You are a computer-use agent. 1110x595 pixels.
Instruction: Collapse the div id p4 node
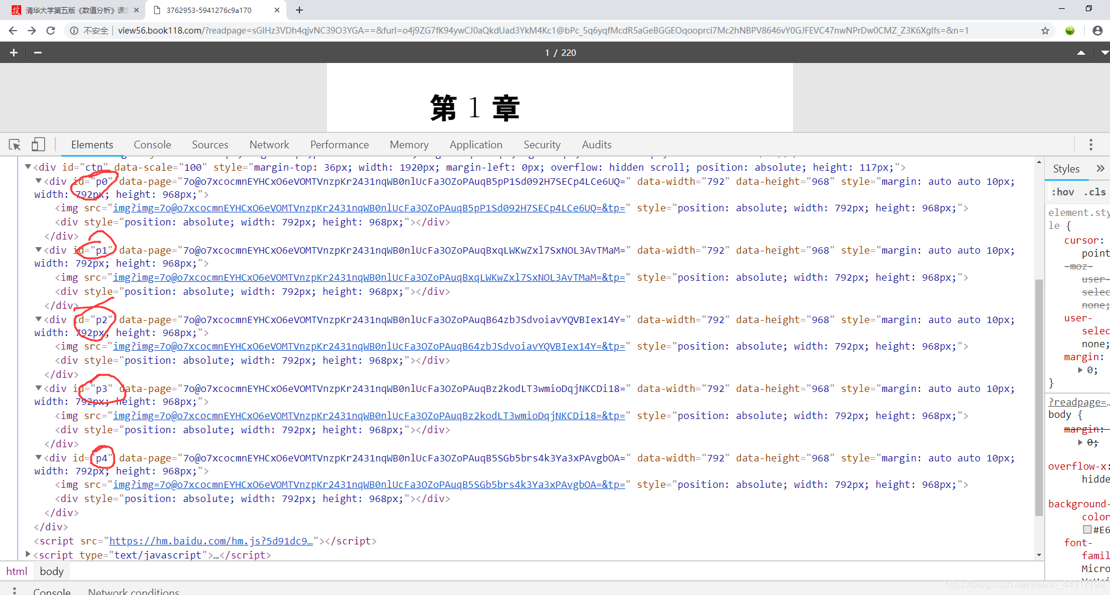click(x=38, y=458)
